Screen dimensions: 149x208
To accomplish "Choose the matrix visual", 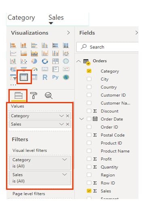I will coord(34,77).
